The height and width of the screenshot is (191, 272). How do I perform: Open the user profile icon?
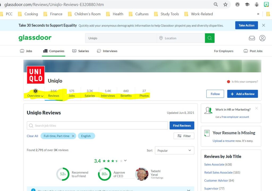pos(262,38)
